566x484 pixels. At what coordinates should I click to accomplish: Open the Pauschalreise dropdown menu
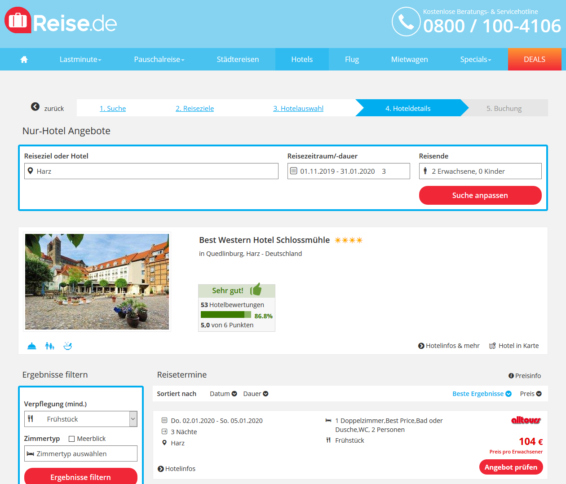pyautogui.click(x=159, y=59)
